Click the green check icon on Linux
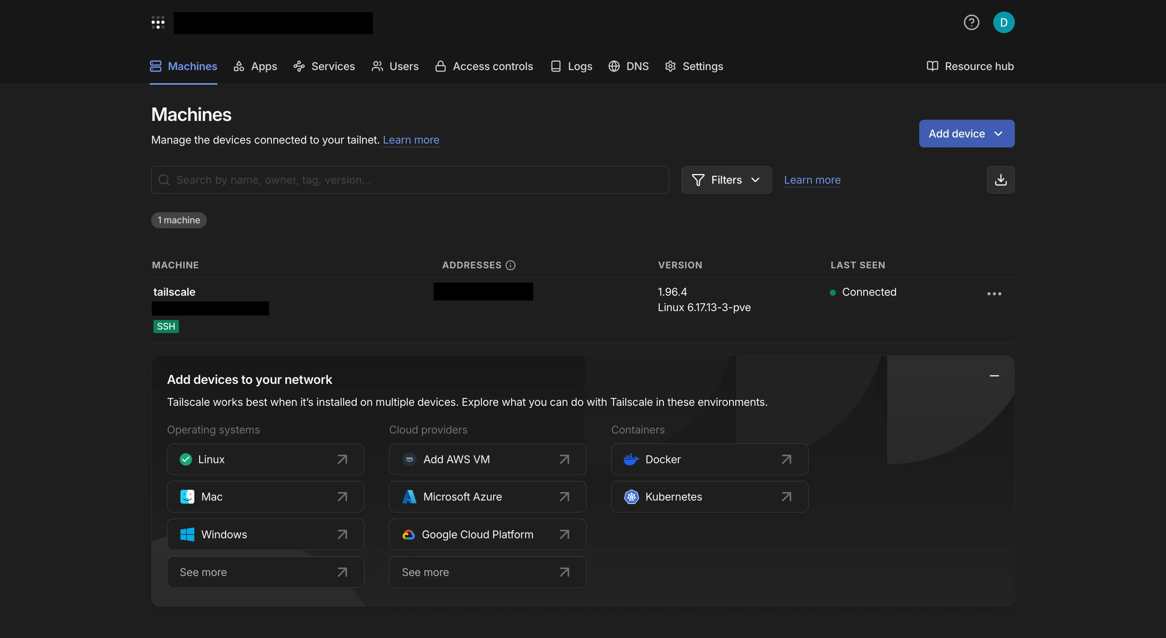1166x638 pixels. pyautogui.click(x=185, y=459)
